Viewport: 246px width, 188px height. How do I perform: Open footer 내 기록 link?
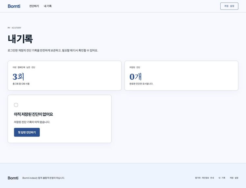coord(222,178)
